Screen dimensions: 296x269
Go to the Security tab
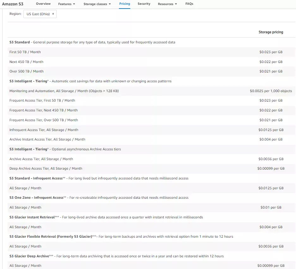click(144, 4)
